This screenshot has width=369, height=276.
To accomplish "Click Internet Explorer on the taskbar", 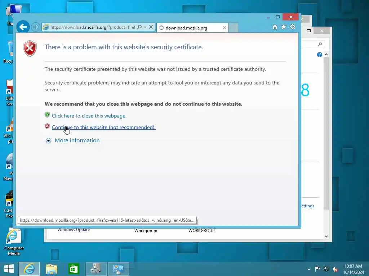I will 29,269.
